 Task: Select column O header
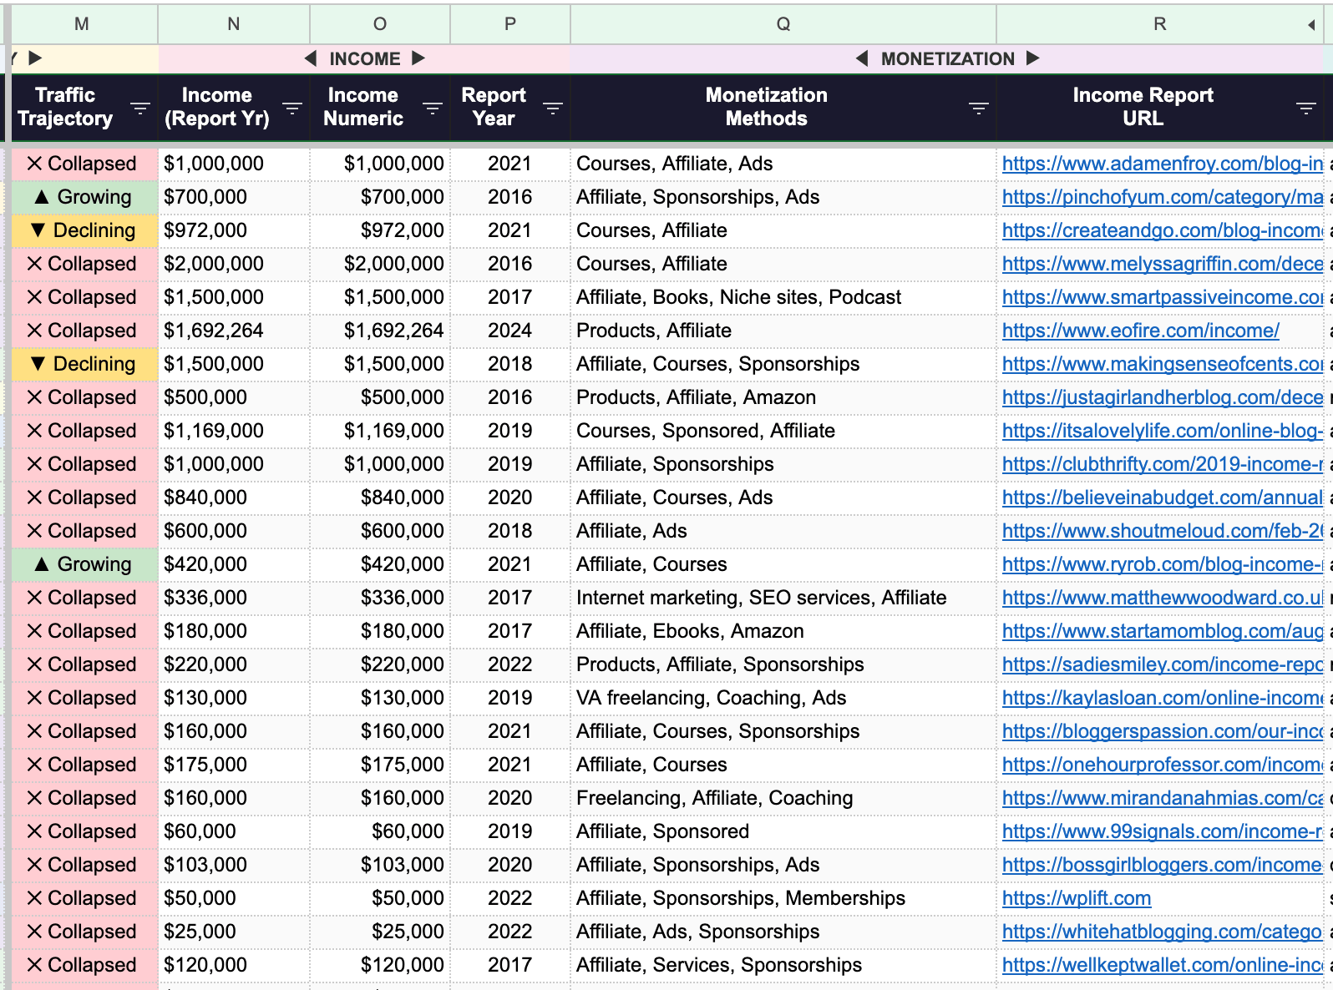coord(380,24)
